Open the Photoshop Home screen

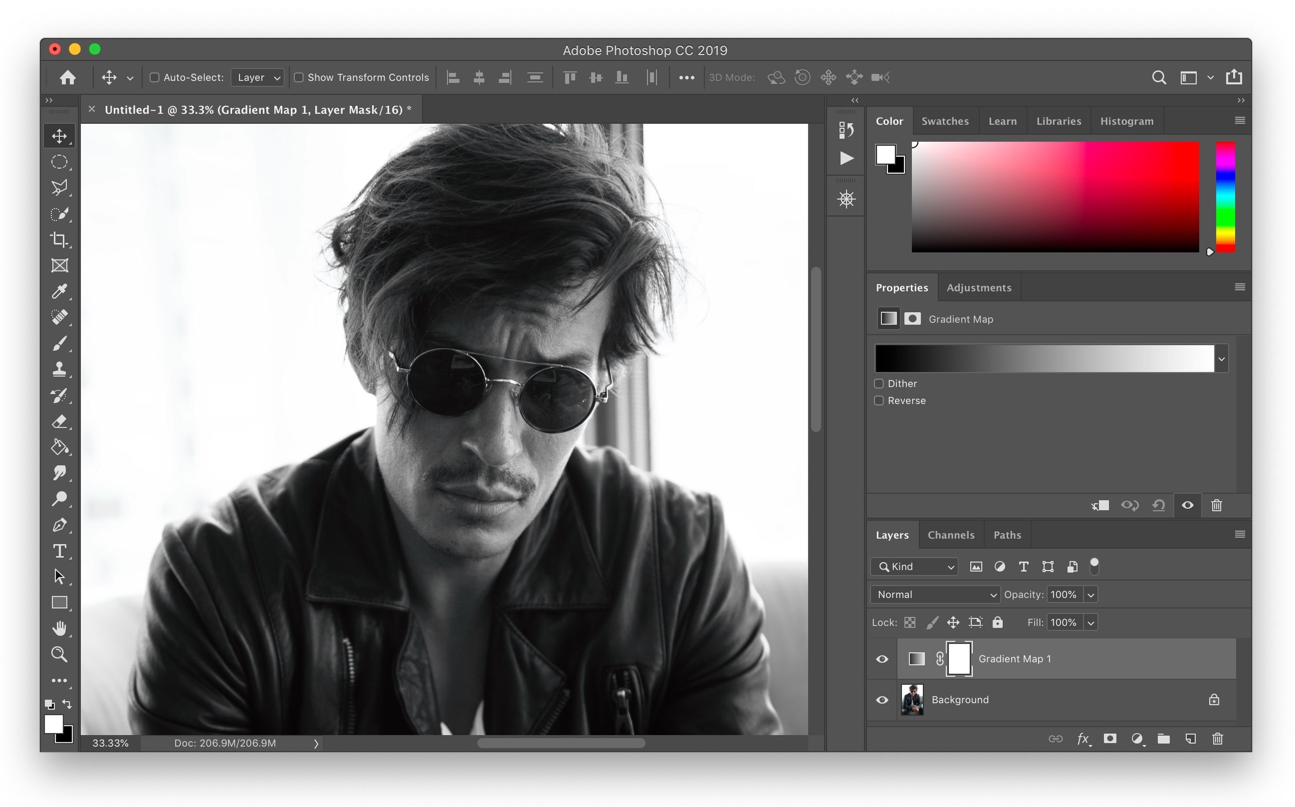coord(68,77)
